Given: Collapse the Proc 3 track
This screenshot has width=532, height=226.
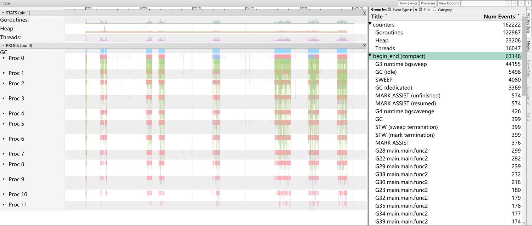Looking at the screenshot, I should pos(4,98).
